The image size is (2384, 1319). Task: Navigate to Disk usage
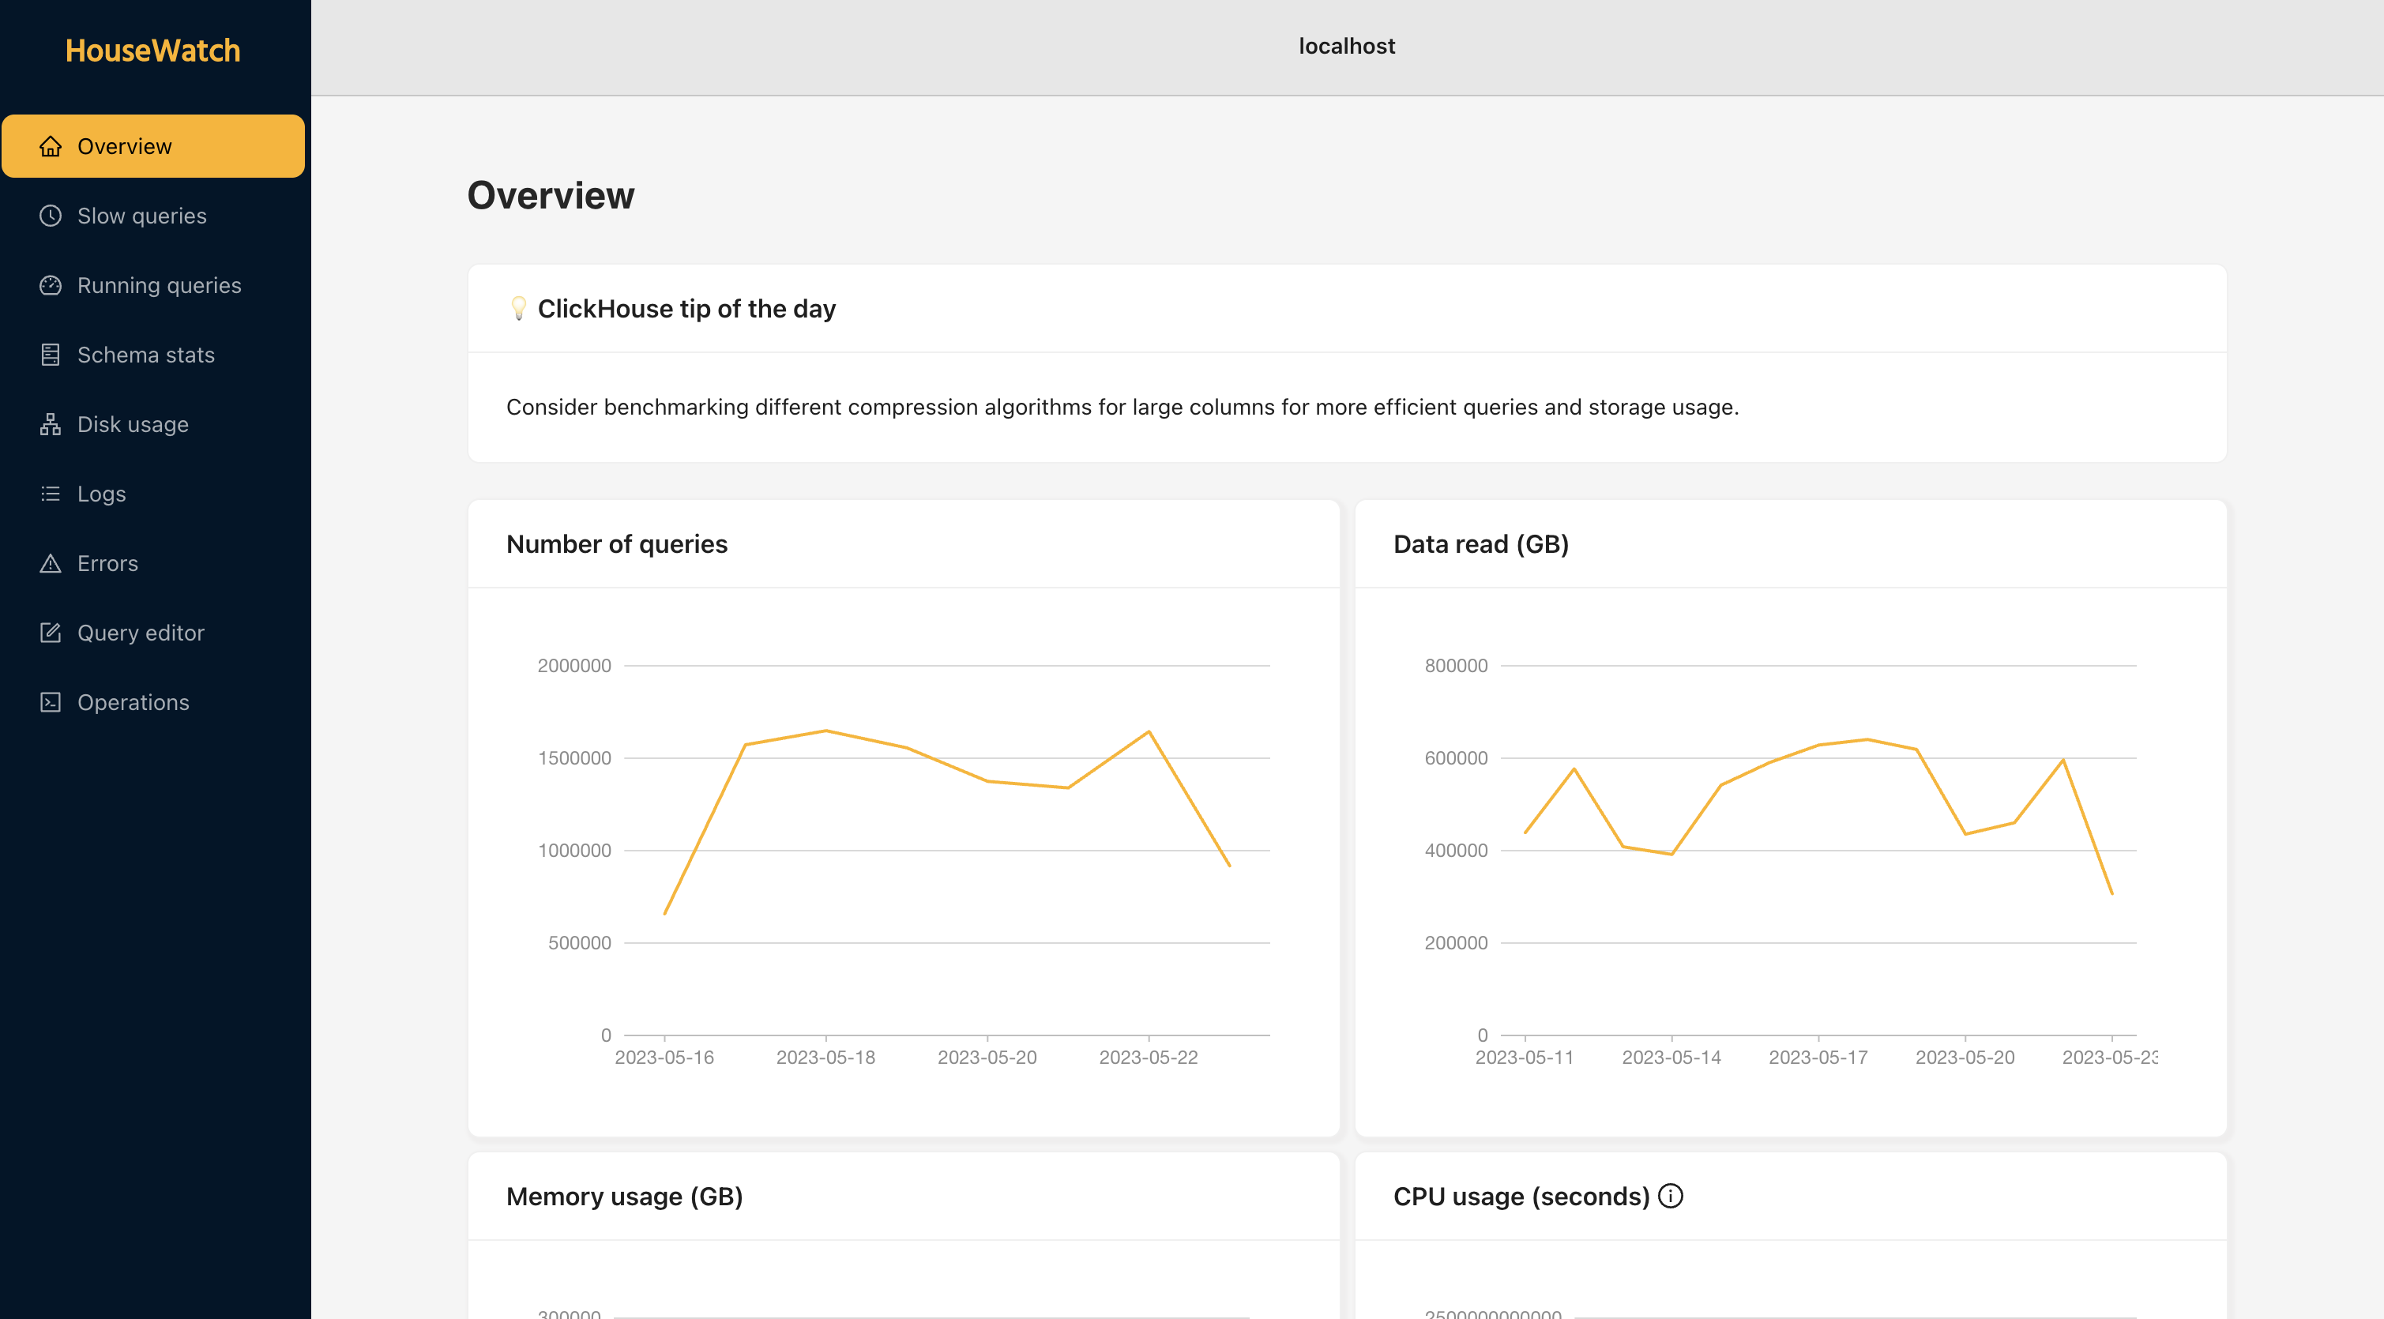click(133, 424)
